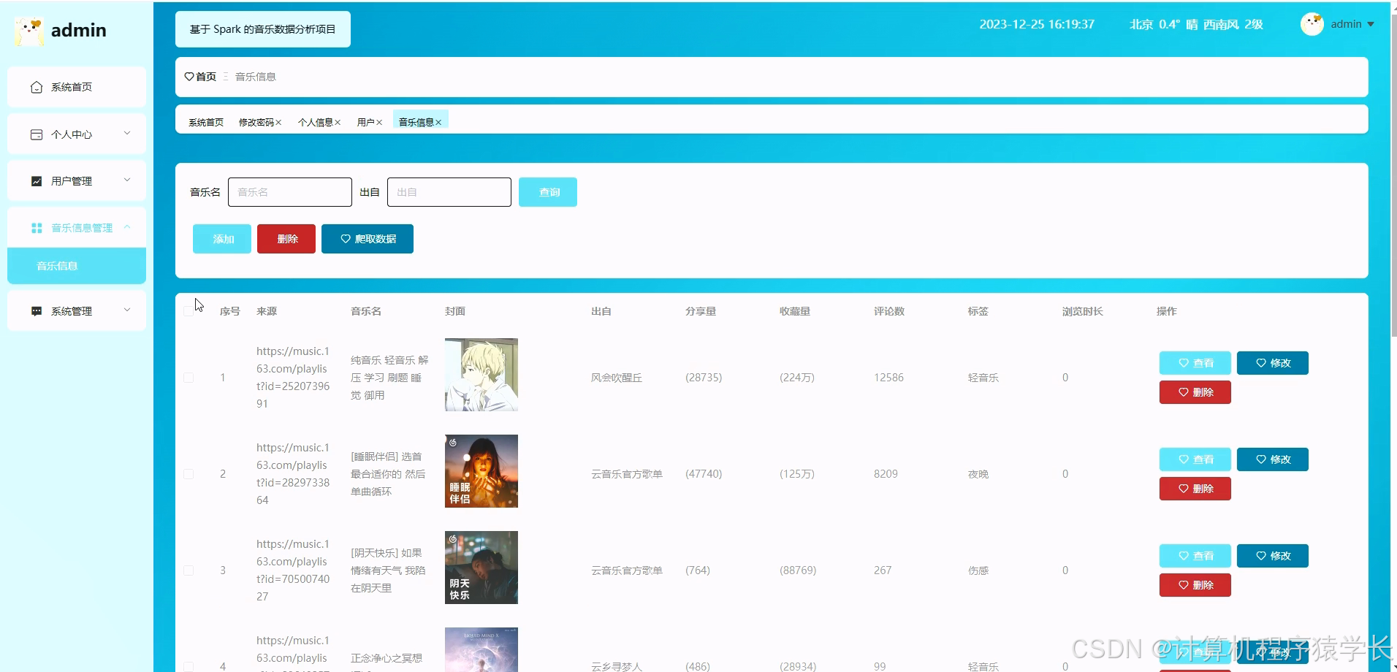Click the chat icon beside 系统管理

[x=37, y=311]
